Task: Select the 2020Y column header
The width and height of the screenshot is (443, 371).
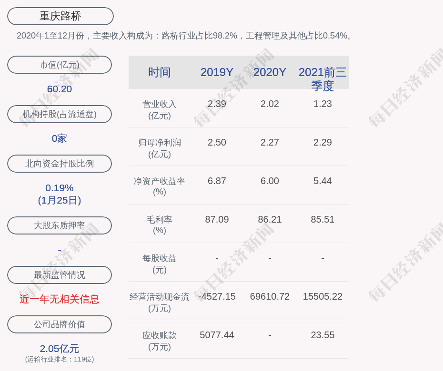Action: point(270,72)
